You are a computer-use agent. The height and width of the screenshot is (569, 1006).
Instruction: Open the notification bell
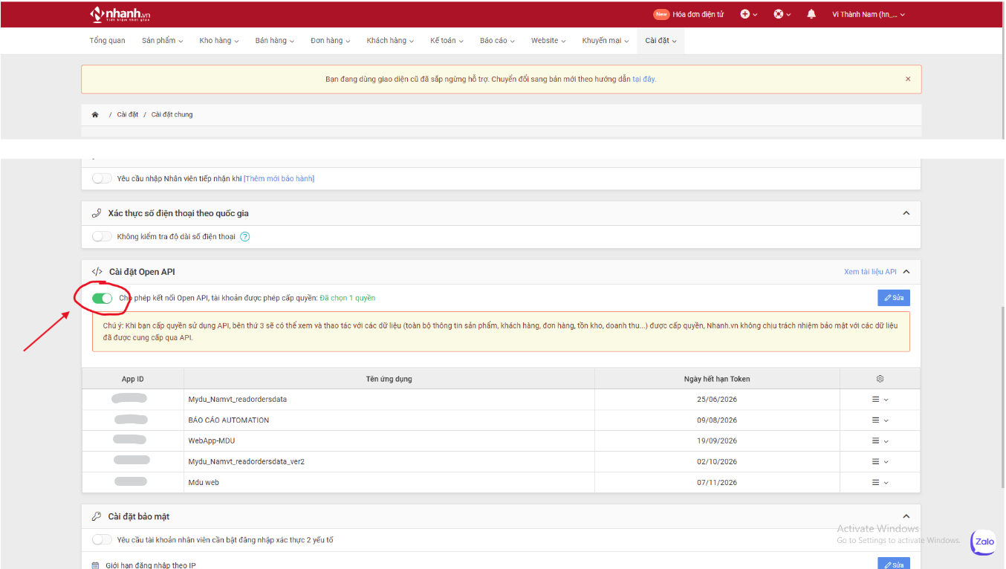811,14
